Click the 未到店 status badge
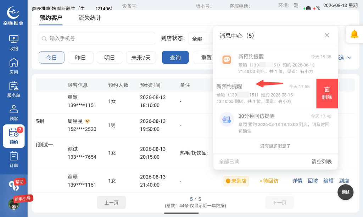363x217 pixels. point(236,181)
